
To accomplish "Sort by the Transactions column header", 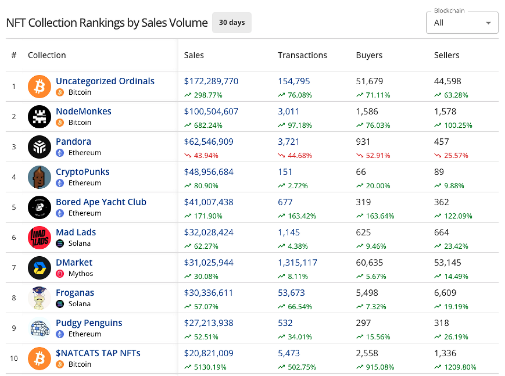I will 302,55.
